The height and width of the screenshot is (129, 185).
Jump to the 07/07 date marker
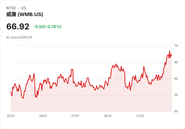pos(75,116)
